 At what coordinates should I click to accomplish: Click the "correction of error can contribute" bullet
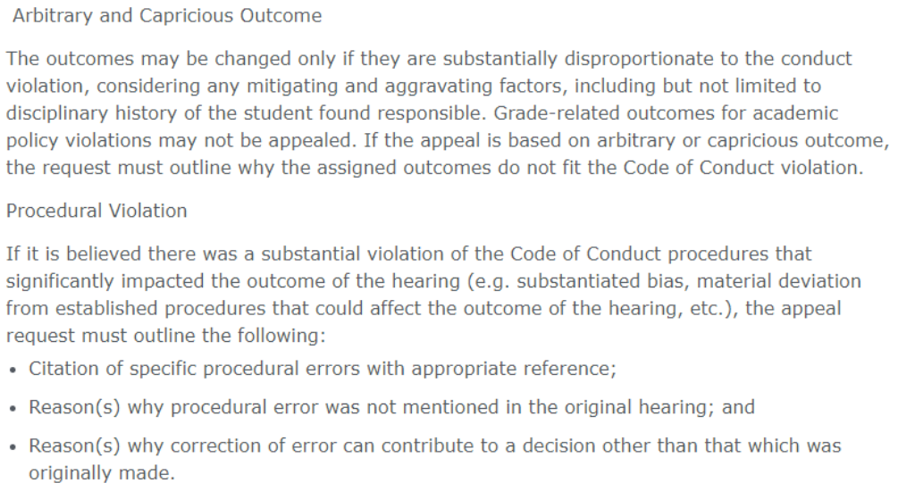[434, 445]
